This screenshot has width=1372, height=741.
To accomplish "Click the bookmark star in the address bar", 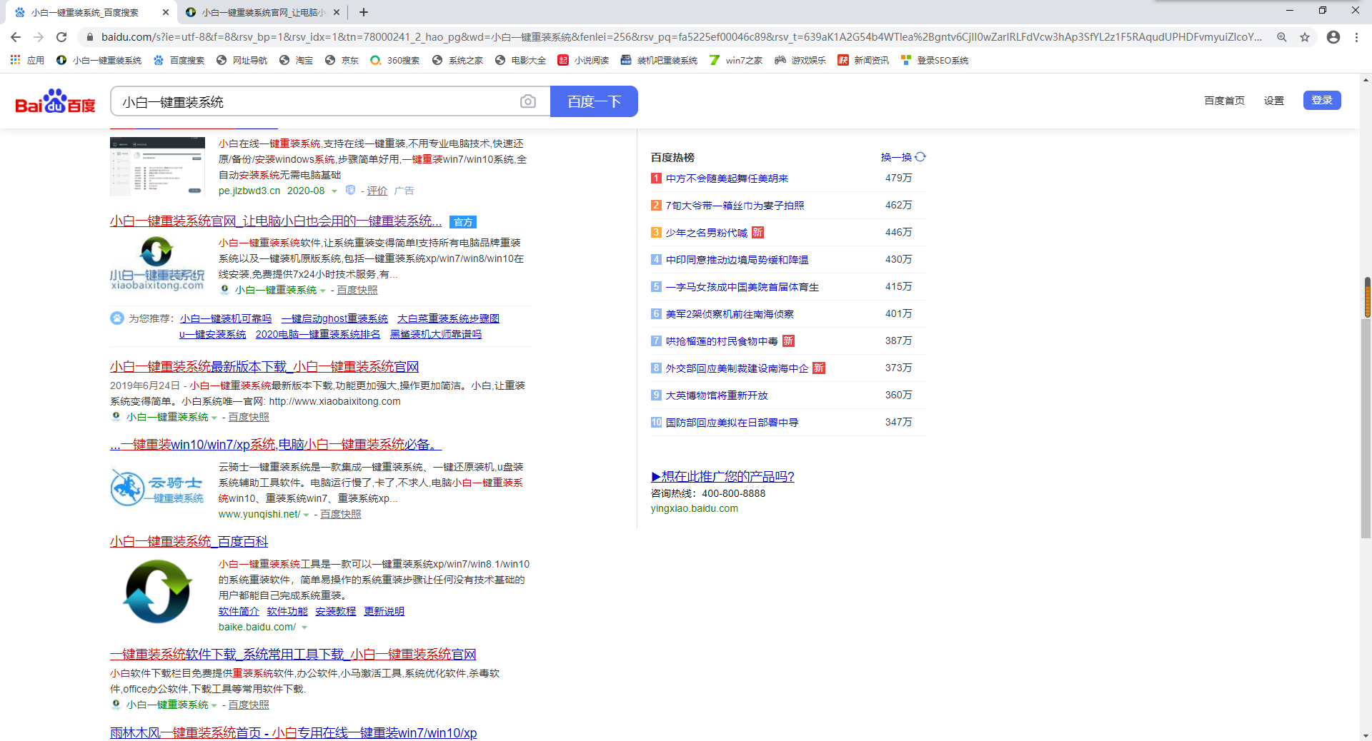I will (x=1305, y=37).
